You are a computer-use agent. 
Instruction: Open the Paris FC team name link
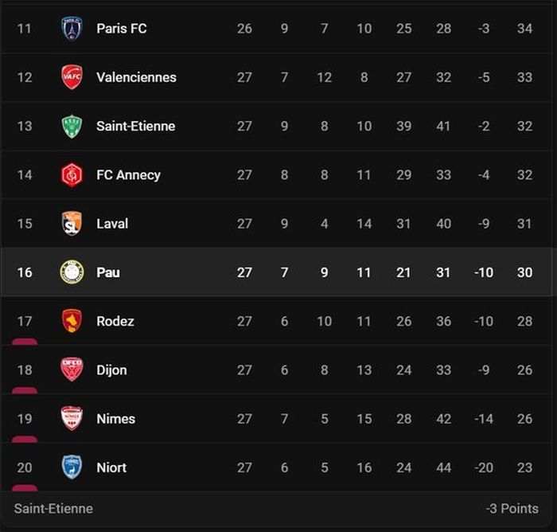coord(122,29)
